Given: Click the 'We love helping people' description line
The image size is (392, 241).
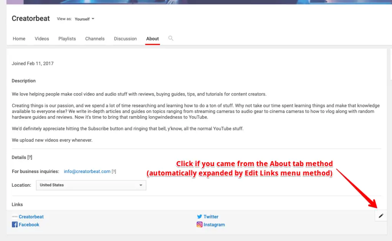Looking at the screenshot, I should pos(139,94).
